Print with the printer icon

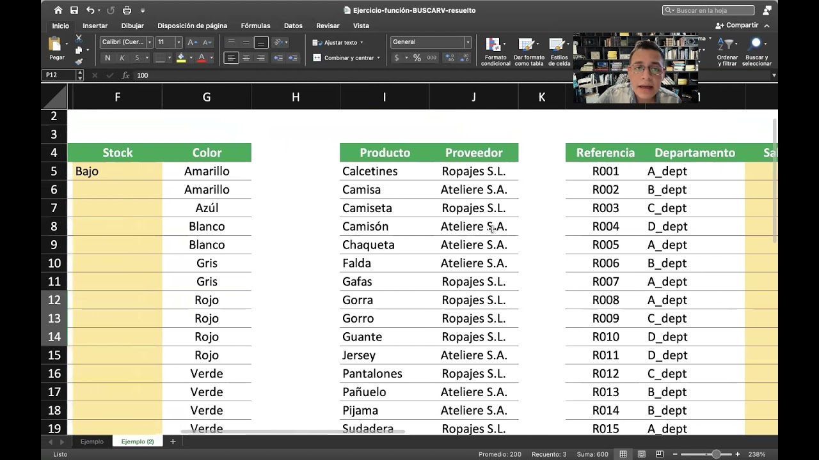127,10
